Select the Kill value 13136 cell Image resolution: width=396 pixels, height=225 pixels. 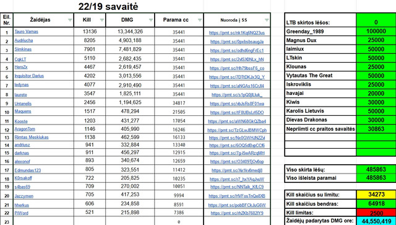point(90,32)
